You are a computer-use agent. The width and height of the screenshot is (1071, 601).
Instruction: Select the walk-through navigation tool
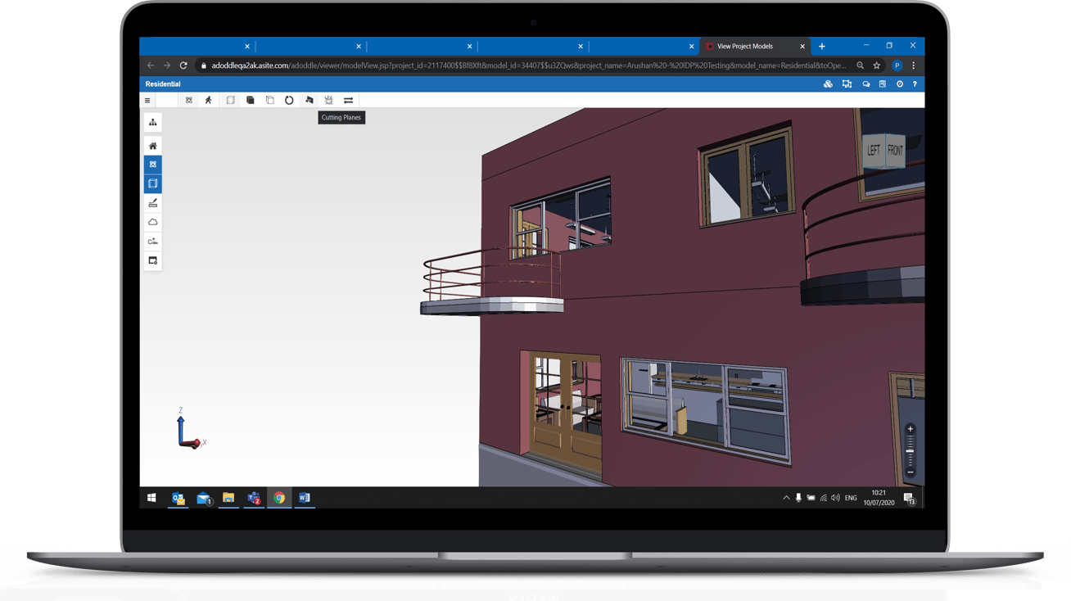pyautogui.click(x=208, y=100)
